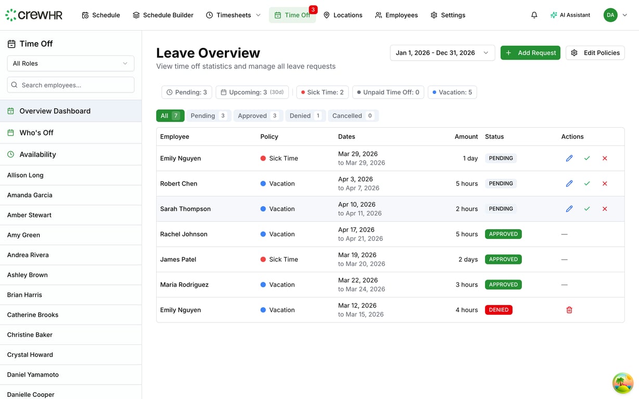This screenshot has width=639, height=399.
Task: Open the All Roles dropdown
Action: (70, 63)
